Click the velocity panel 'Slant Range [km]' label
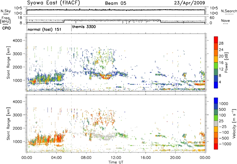 [x=8, y=124]
